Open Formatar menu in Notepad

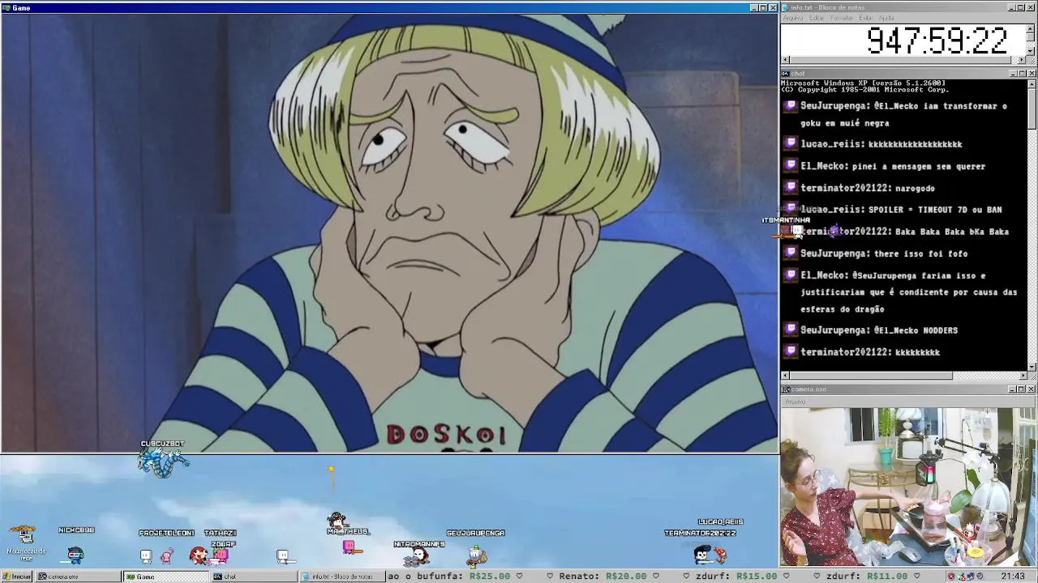click(x=842, y=18)
